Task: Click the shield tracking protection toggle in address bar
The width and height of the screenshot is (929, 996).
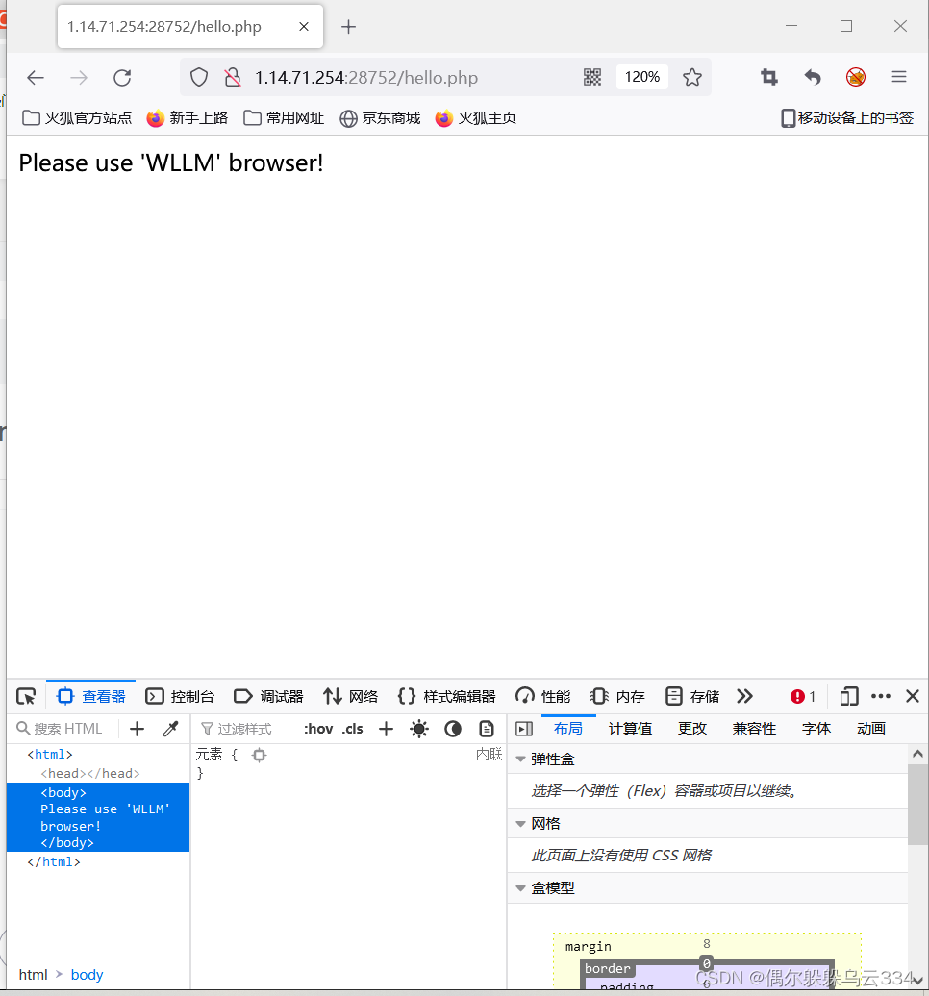Action: 199,77
